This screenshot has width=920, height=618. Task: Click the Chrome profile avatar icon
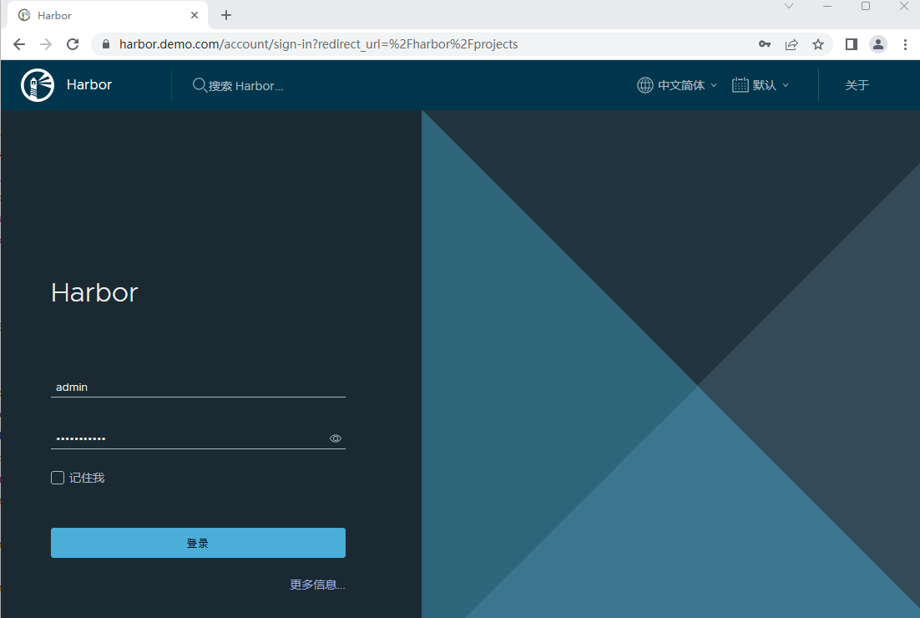coord(877,44)
